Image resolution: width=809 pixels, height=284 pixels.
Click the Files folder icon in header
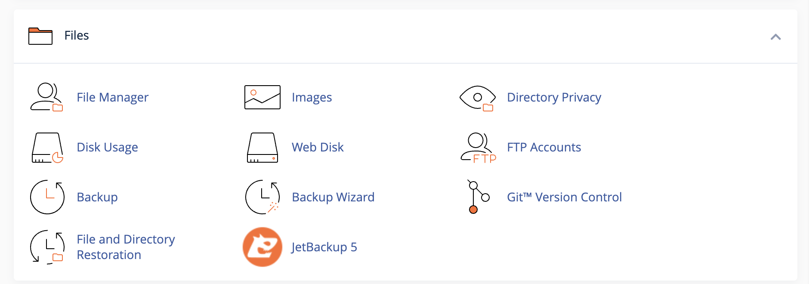click(40, 36)
